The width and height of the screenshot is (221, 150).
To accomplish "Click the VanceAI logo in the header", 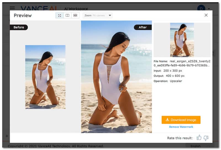I will 39,8.
